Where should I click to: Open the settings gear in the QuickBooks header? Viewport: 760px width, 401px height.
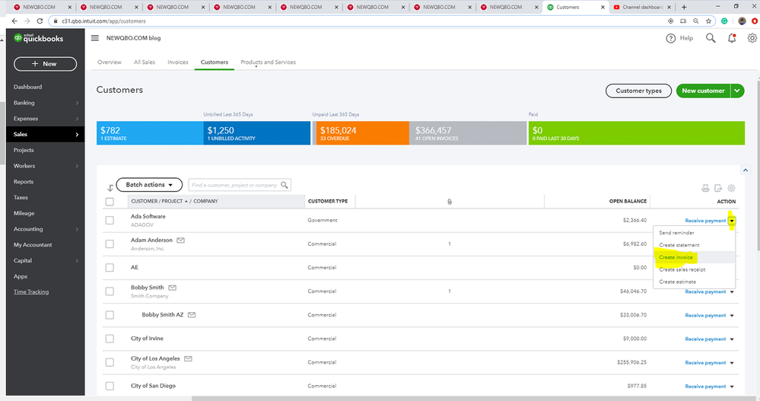pos(752,38)
